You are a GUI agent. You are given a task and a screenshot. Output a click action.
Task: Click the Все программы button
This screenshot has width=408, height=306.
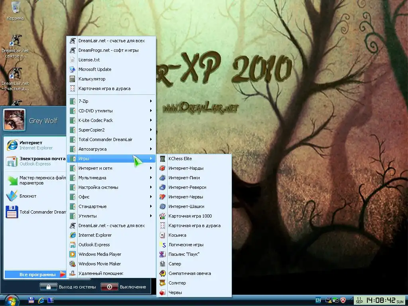click(35, 275)
